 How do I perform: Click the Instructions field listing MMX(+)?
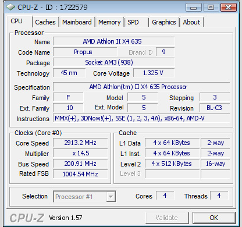[x=141, y=118]
